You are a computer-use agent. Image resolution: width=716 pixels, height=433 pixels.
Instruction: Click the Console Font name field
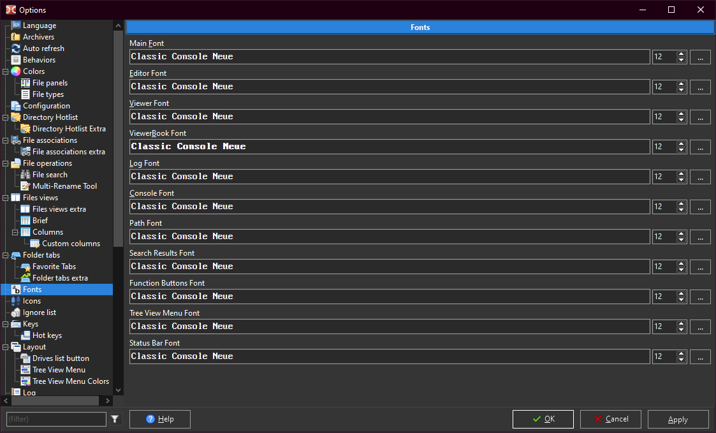[x=389, y=207]
